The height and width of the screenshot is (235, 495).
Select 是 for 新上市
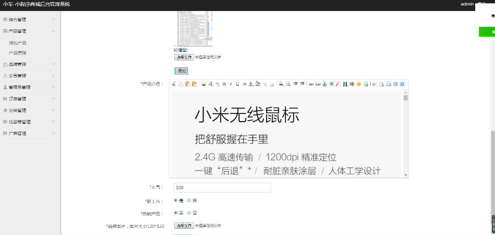point(176,200)
